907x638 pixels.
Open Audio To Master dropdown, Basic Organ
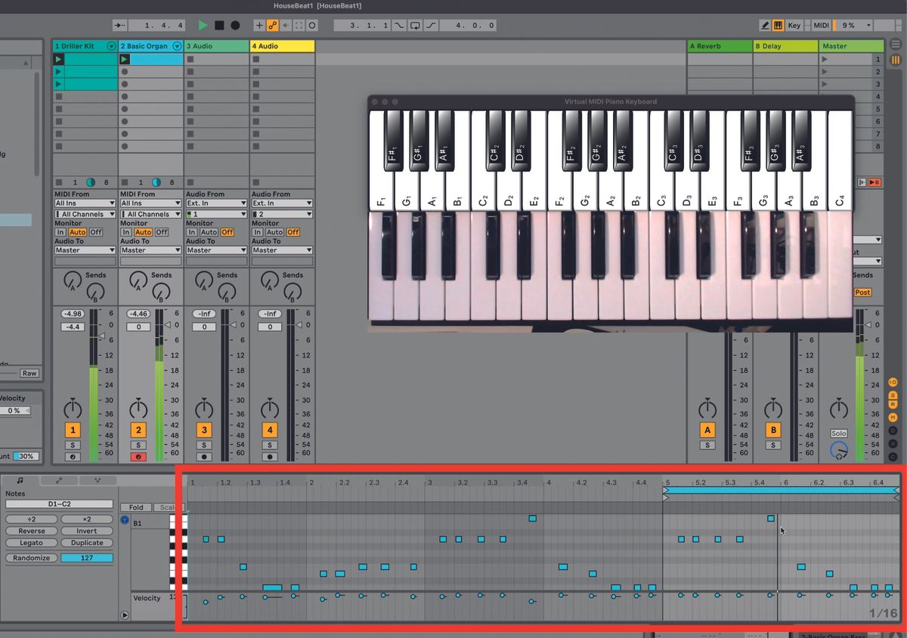(x=150, y=250)
